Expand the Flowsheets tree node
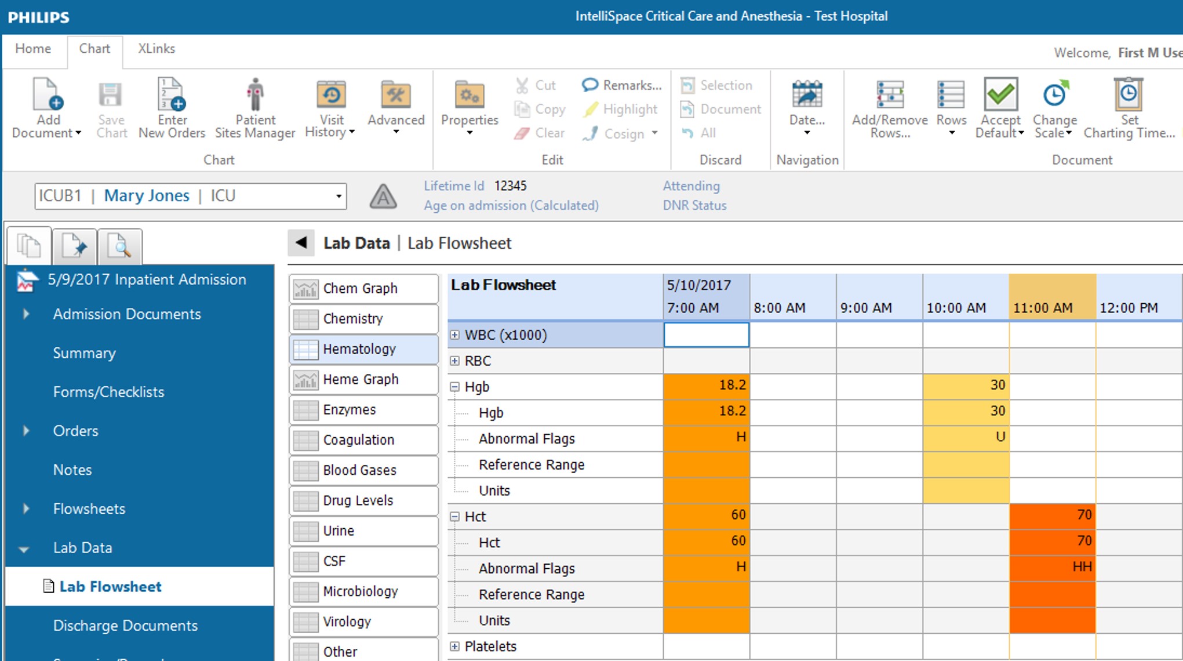 26,509
